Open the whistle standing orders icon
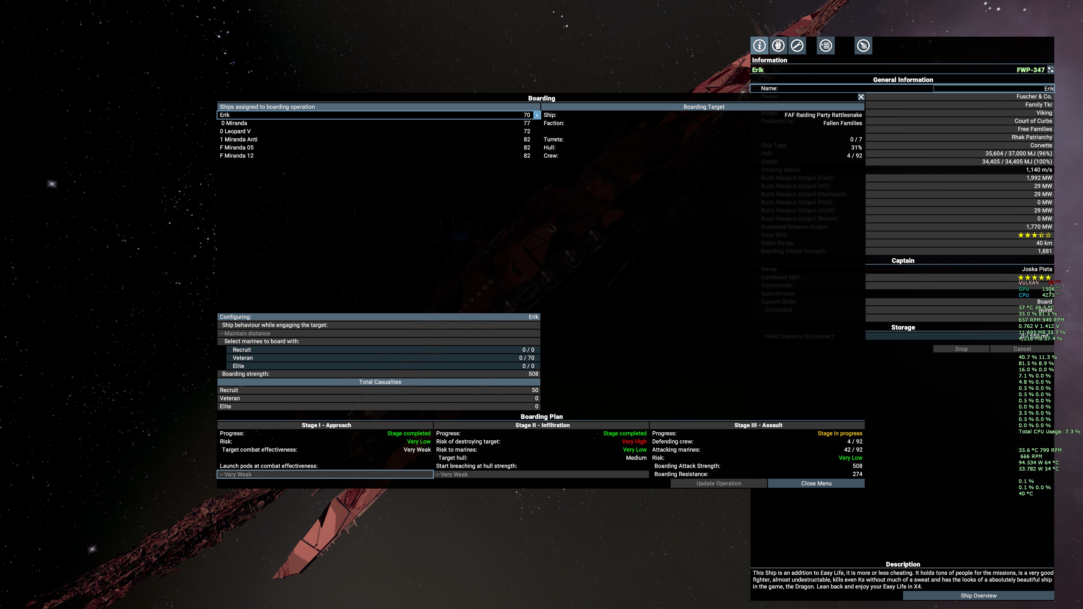The image size is (1083, 609). 864,45
